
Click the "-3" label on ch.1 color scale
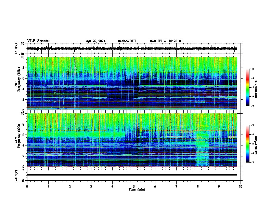coord(253,69)
